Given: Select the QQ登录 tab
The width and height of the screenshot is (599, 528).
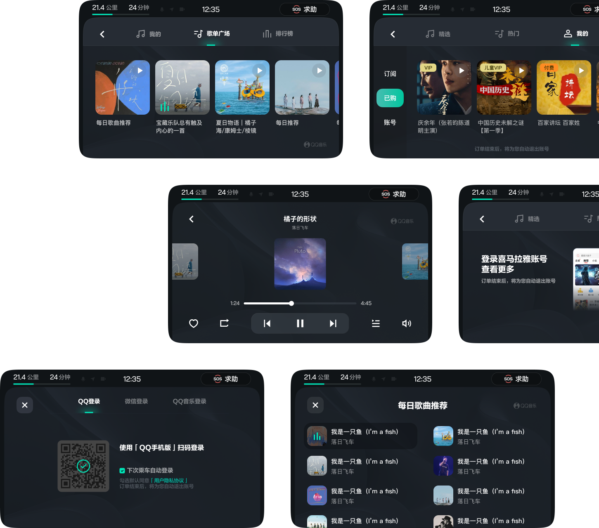Looking at the screenshot, I should (x=89, y=401).
